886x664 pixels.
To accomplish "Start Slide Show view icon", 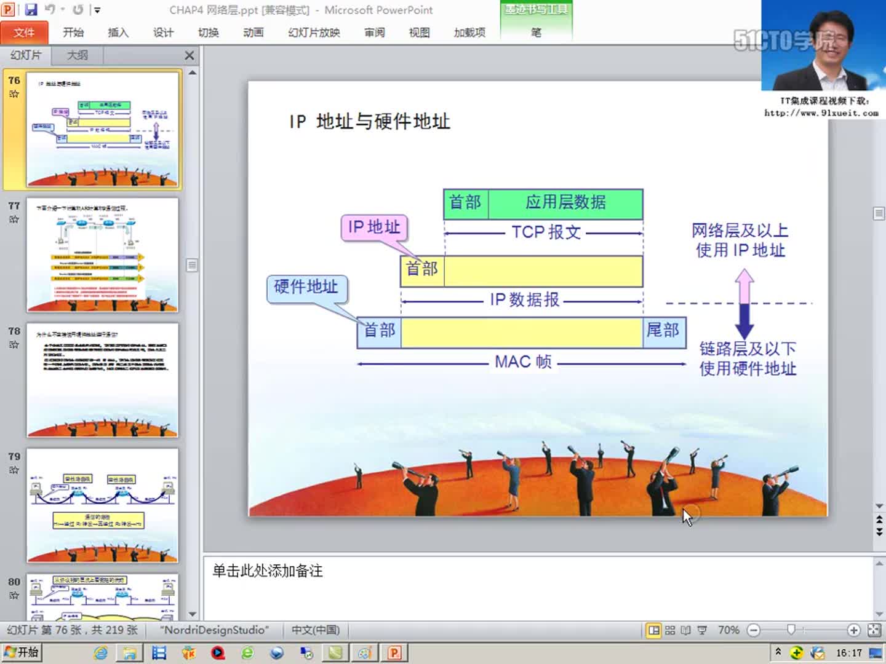I will [702, 630].
